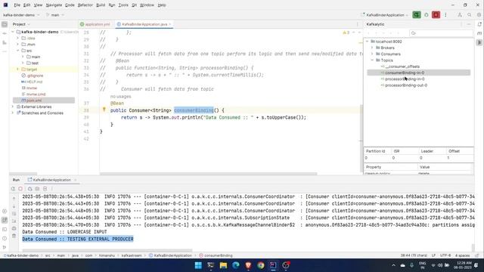Open the Services tool window icon
This screenshot has height=272, width=484.
pos(5,212)
